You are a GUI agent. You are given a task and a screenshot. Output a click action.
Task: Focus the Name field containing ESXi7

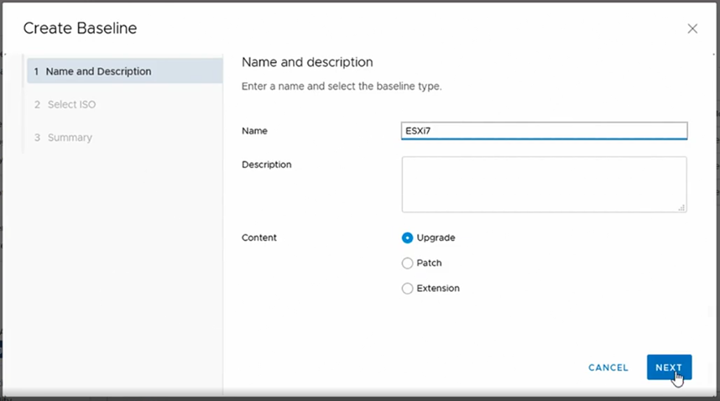coord(544,131)
